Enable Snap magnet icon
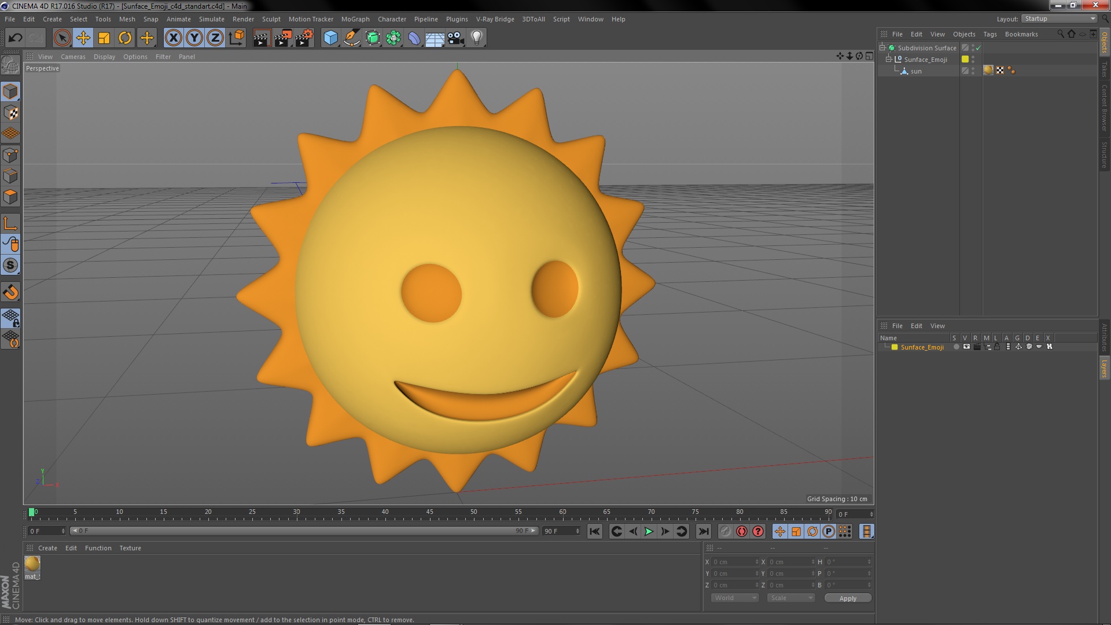This screenshot has width=1111, height=625. tap(10, 292)
